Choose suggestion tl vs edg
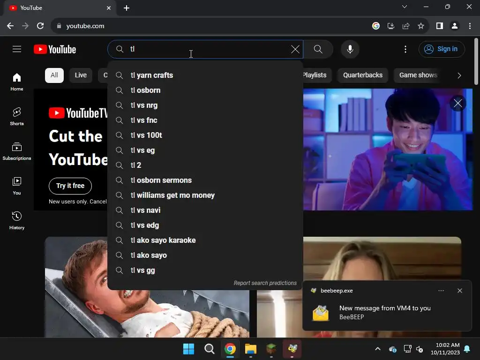Screen dimensions: 480x360 click(x=205, y=225)
